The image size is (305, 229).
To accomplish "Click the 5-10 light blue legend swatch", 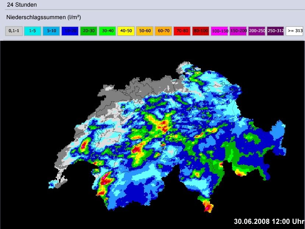I will point(51,31).
